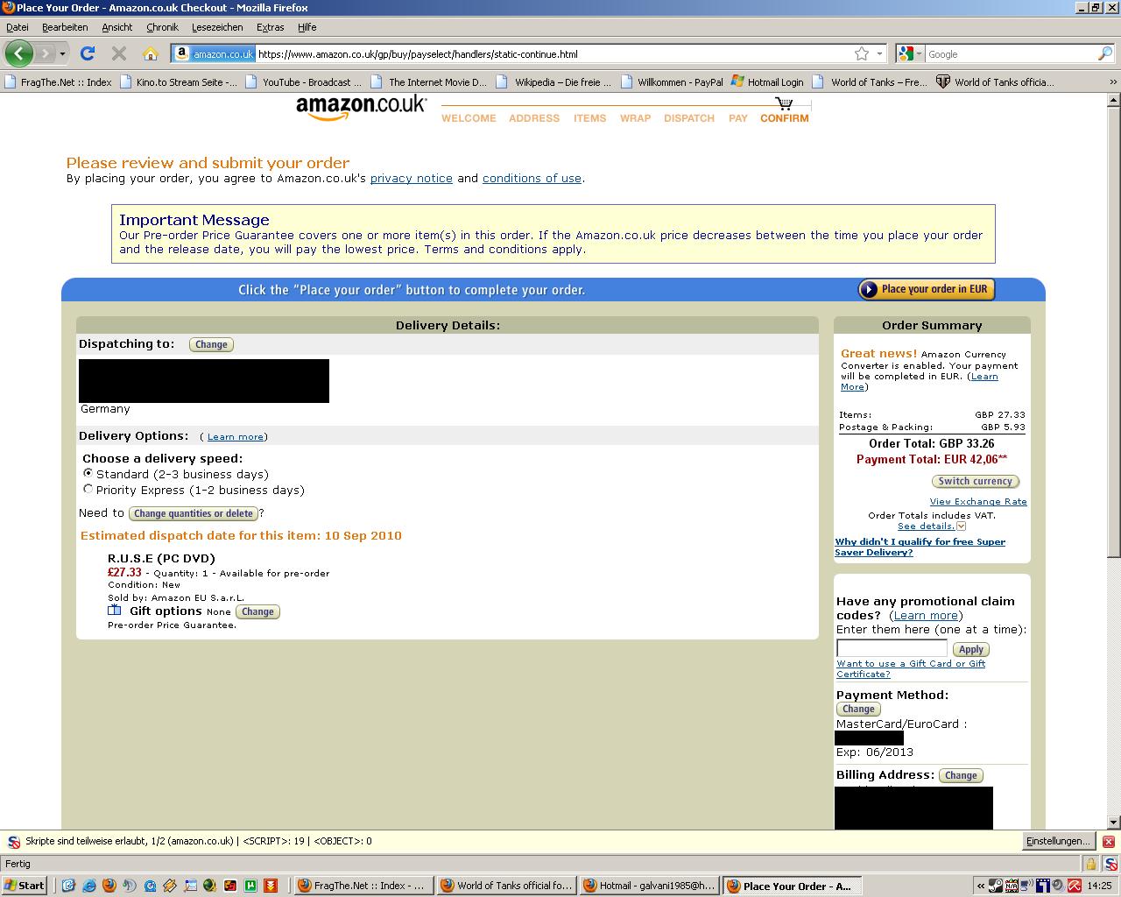This screenshot has width=1121, height=897.
Task: Click Change next to Billing Address
Action: tap(961, 775)
